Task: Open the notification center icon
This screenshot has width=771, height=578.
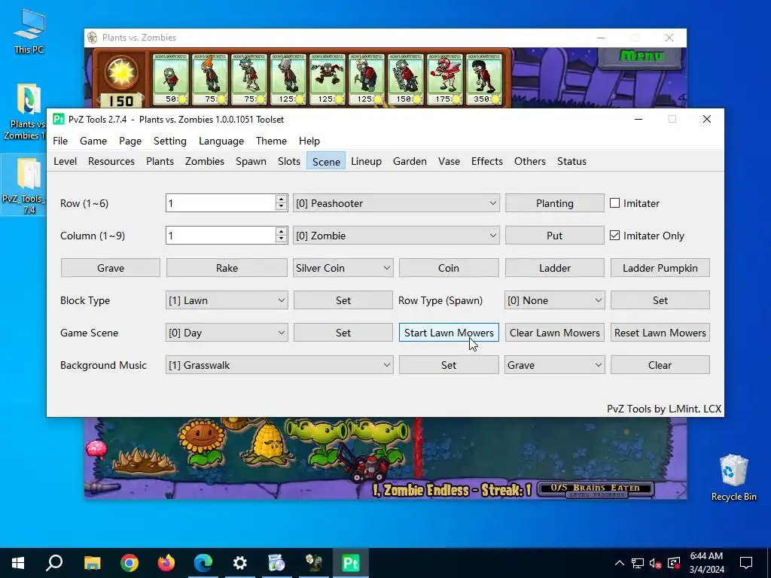Action: (746, 563)
